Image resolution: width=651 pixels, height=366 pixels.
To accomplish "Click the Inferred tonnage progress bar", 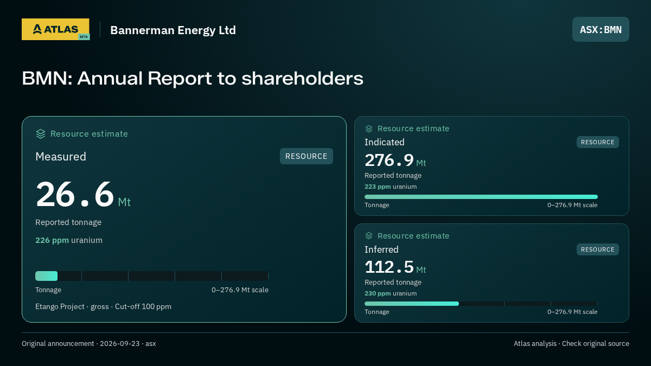I will pos(481,304).
